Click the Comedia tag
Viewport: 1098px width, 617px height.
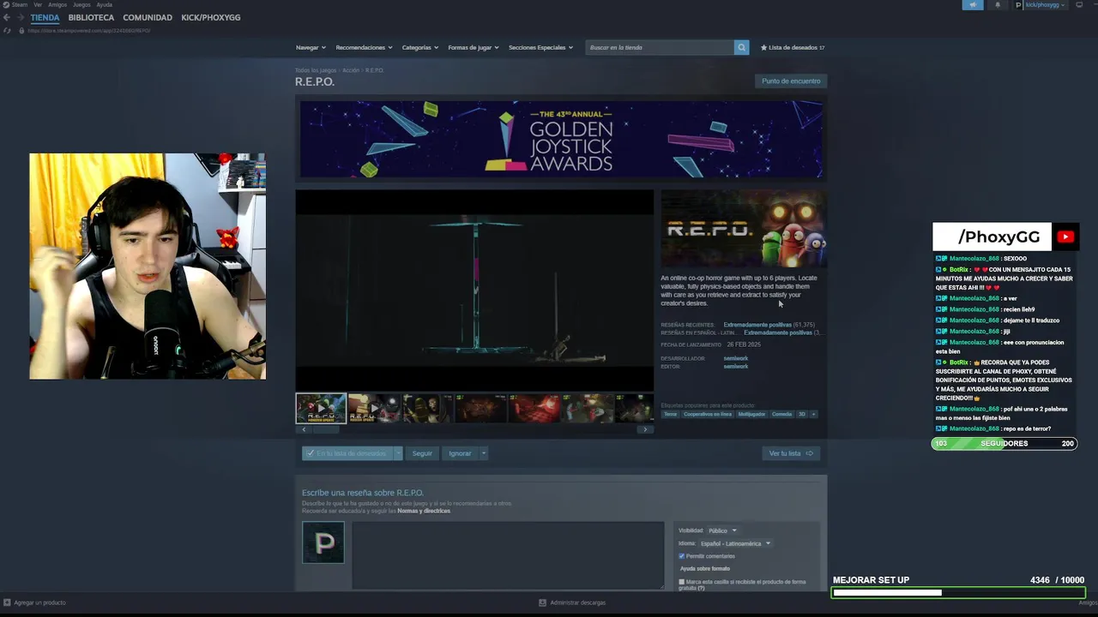(781, 414)
